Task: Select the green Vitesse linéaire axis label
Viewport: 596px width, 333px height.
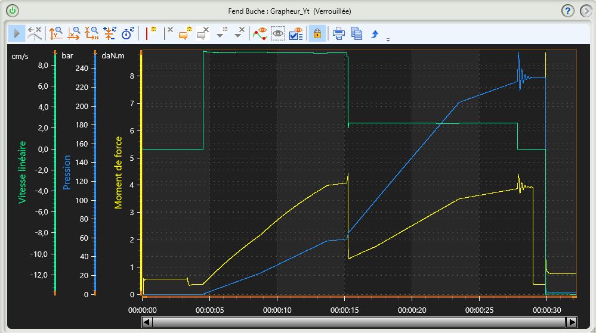Action: click(x=23, y=172)
